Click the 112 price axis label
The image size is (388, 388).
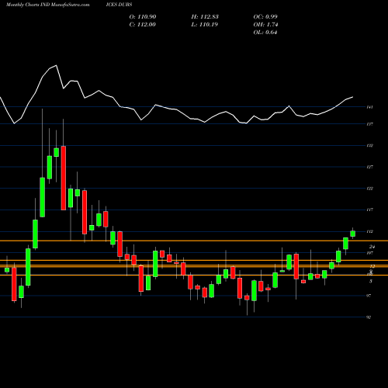pos(369,231)
